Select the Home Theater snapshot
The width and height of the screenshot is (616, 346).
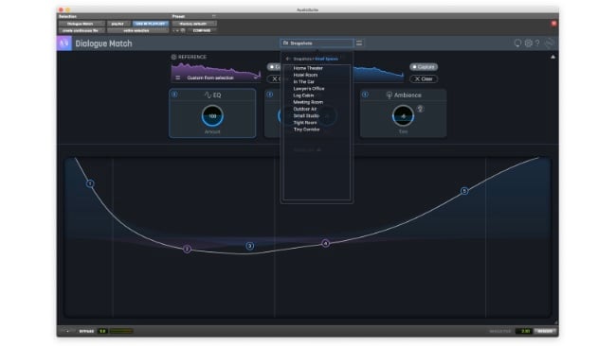[x=308, y=68]
